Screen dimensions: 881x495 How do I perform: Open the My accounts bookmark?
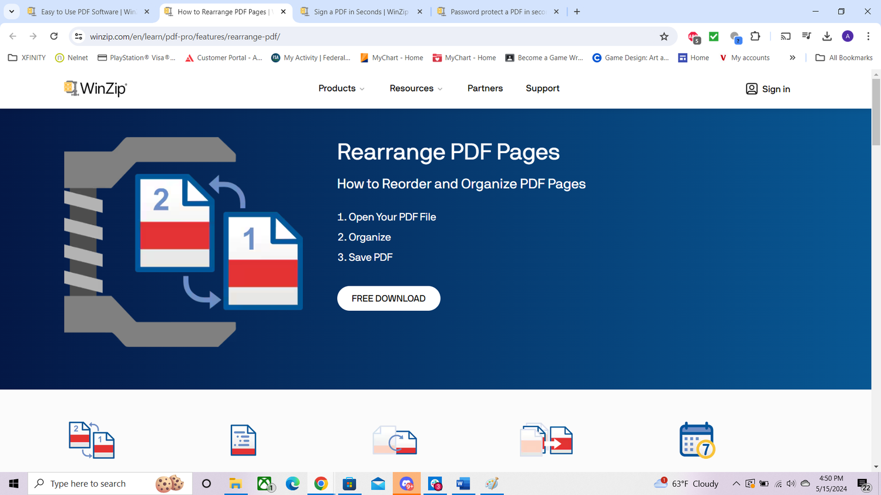pos(744,57)
